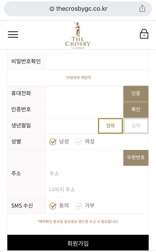
Task: Click the site info icon in address bar
Action: point(52,9)
